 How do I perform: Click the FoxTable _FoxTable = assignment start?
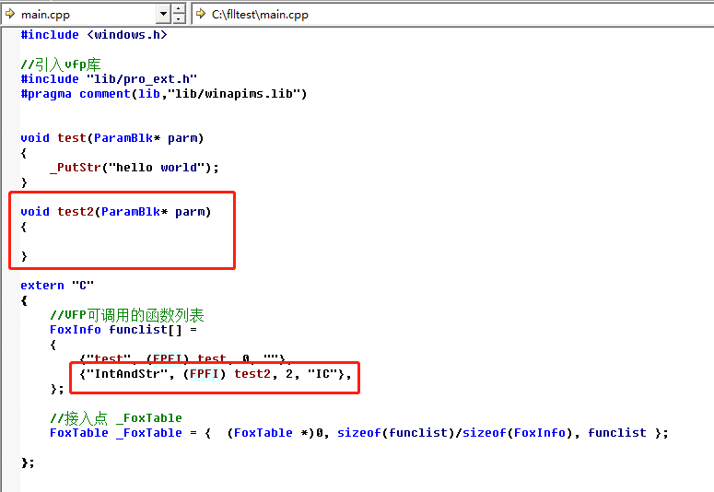coord(123,433)
